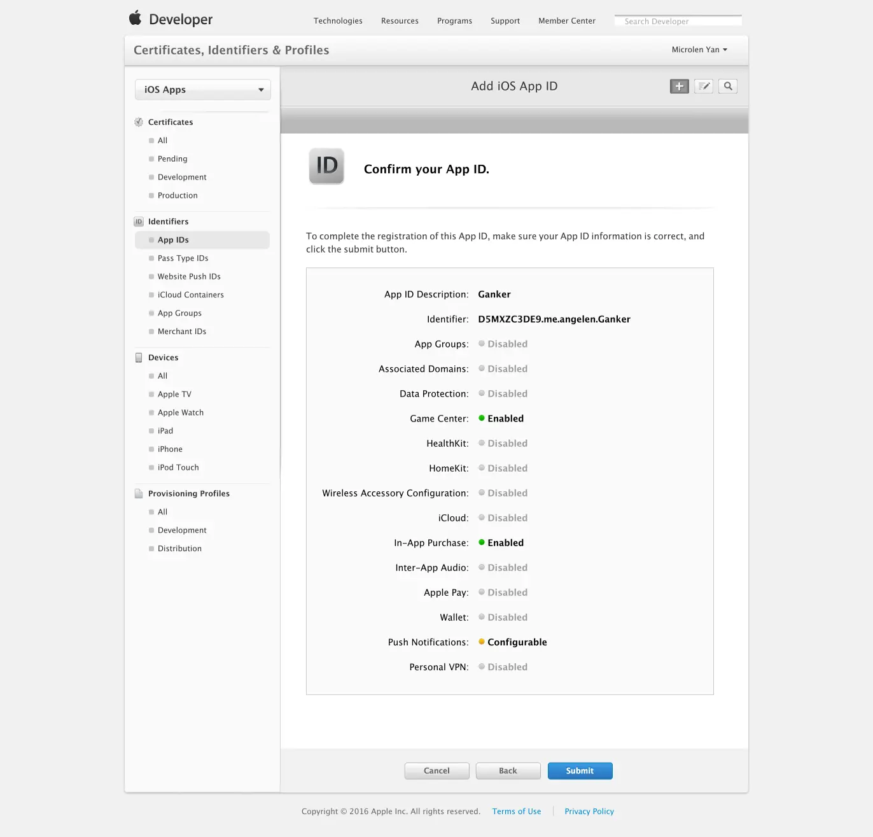The width and height of the screenshot is (873, 837).
Task: Click the large ID badge icon
Action: pyautogui.click(x=326, y=166)
